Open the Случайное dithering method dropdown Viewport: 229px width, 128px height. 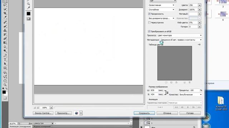(x=161, y=10)
